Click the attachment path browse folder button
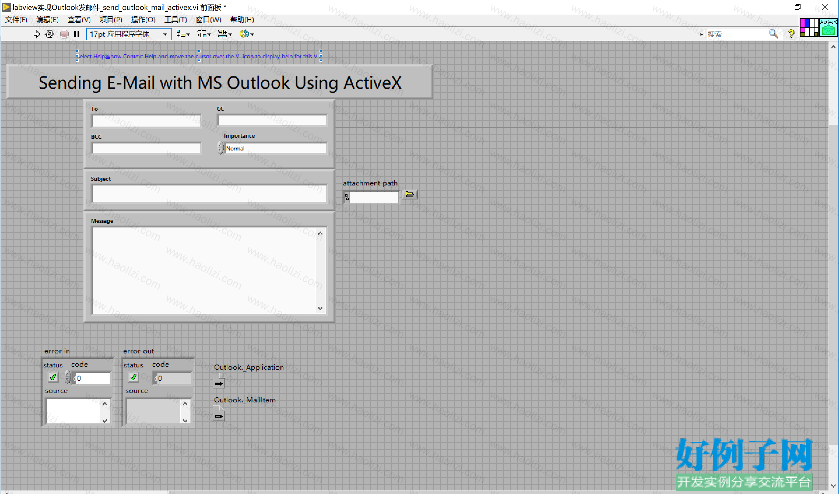 [x=410, y=194]
